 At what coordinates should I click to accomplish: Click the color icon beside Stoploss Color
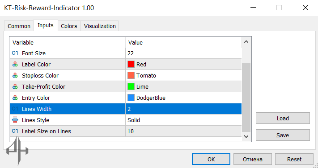[x=15, y=75]
